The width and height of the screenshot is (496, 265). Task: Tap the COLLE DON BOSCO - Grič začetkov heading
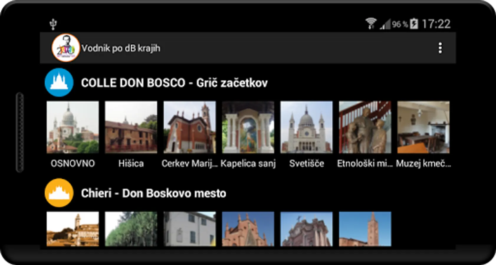click(x=174, y=83)
